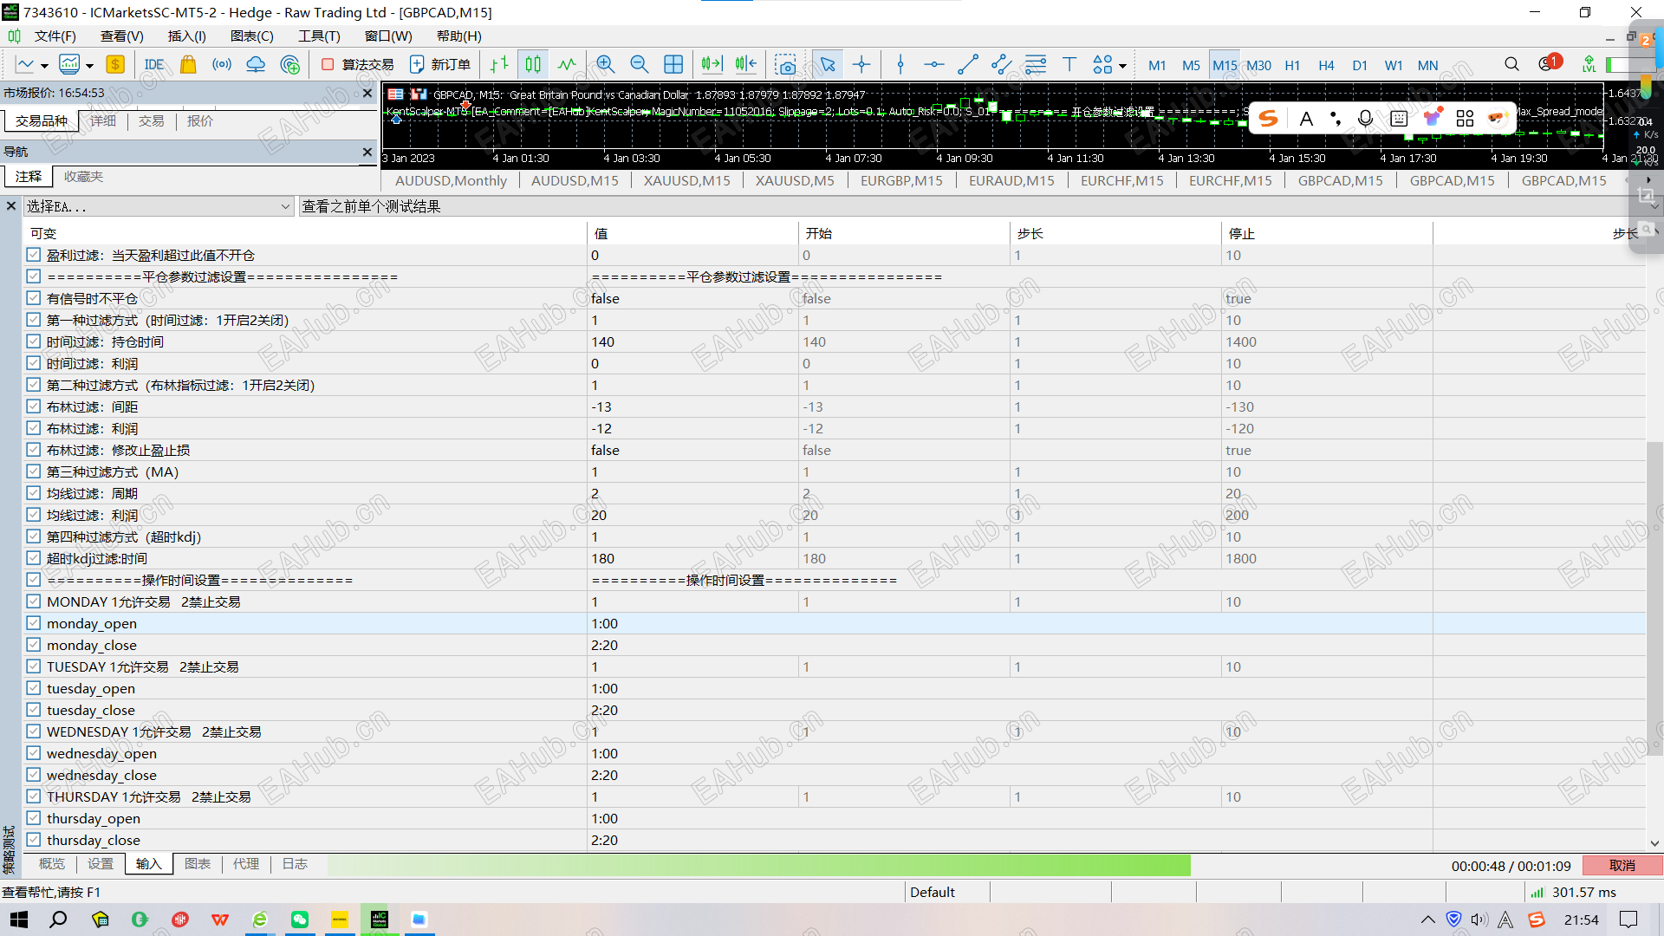Viewport: 1664px width, 936px height.
Task: Open the shapes objects dropdown arrow
Action: click(x=1122, y=66)
